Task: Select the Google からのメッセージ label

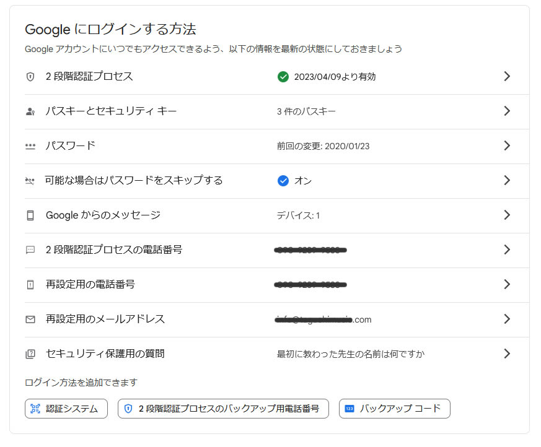Action: (103, 215)
